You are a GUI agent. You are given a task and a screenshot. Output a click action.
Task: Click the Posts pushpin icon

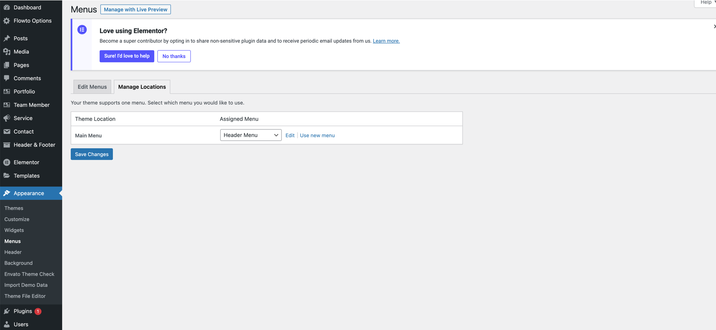pyautogui.click(x=7, y=38)
